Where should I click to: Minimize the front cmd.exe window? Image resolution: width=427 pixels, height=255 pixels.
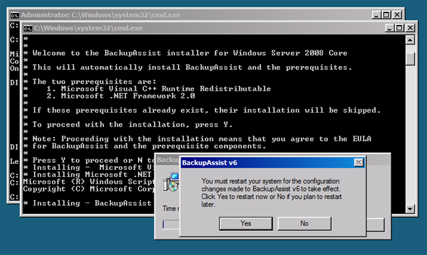click(389, 28)
